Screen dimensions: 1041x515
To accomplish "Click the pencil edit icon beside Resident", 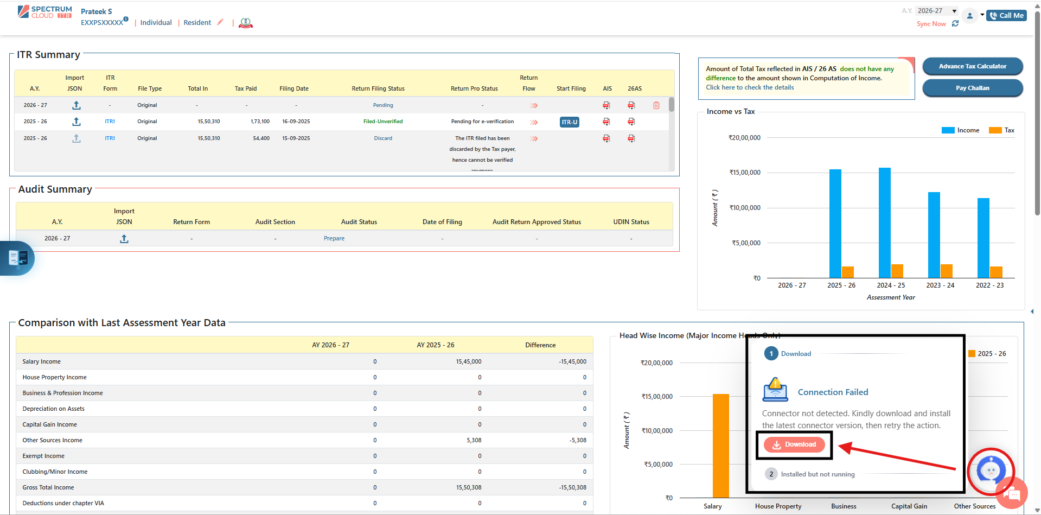I will pos(220,22).
